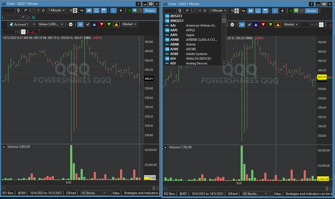Open the Market order type dropdown in right window
This screenshot has width=335, height=199.
pos(291,24)
